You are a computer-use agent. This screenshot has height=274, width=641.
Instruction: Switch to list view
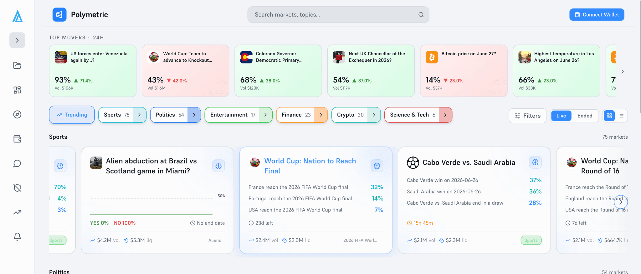click(x=621, y=116)
